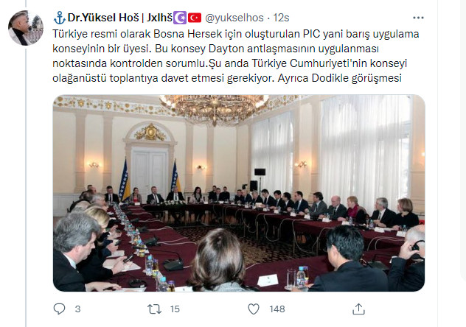The height and width of the screenshot is (327, 466).
Task: Click the anchor emoji beside the display name
Action: (x=60, y=18)
